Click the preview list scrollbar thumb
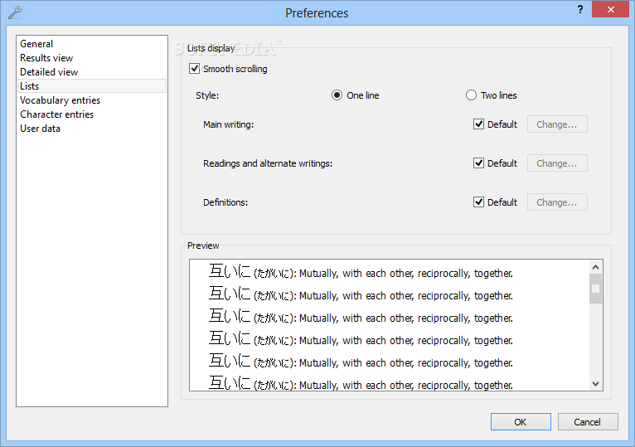The image size is (635, 447). tap(595, 289)
